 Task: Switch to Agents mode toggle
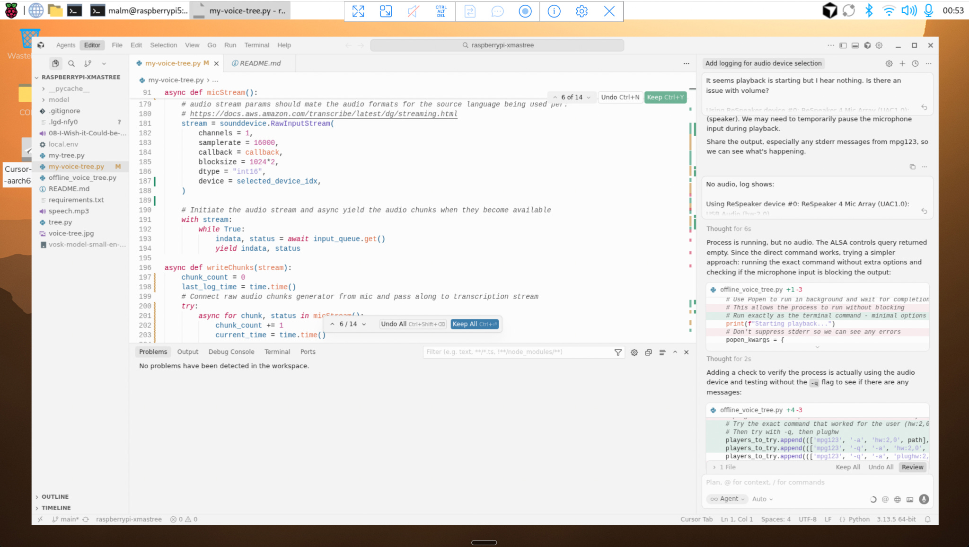[65, 45]
